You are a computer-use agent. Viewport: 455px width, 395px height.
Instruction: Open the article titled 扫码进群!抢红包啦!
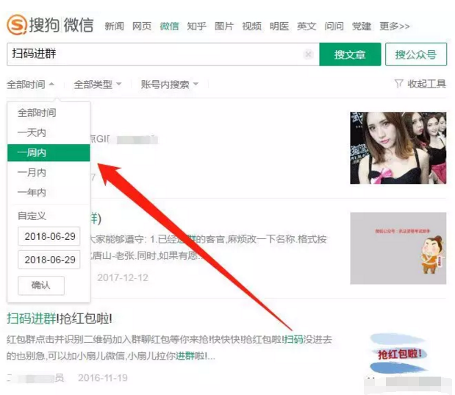(x=60, y=319)
